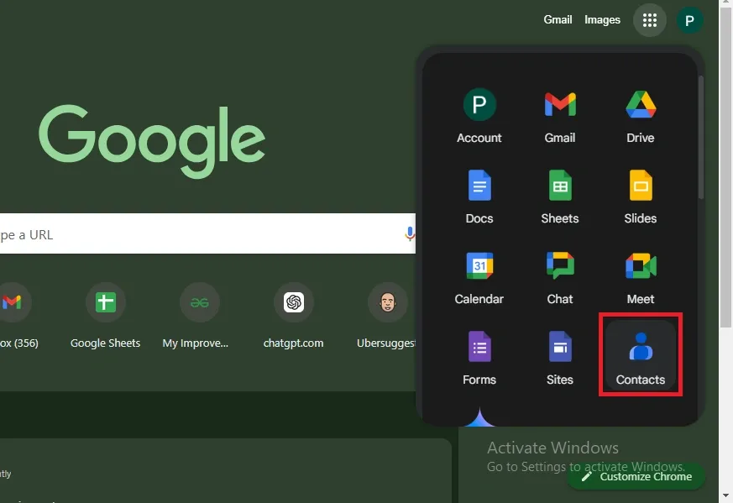Start Meet from the apps panel

[x=640, y=278]
